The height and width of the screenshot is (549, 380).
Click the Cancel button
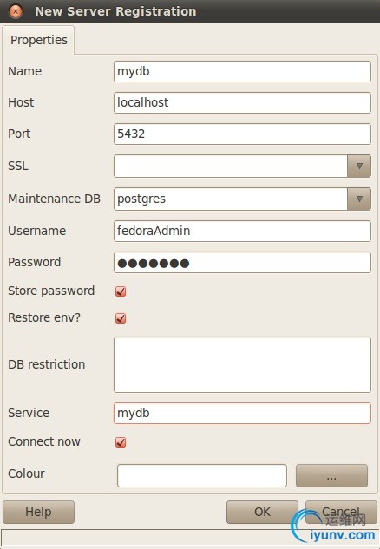pyautogui.click(x=341, y=512)
